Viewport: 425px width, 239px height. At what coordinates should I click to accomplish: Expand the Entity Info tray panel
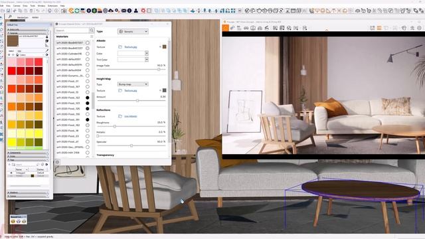click(28, 29)
